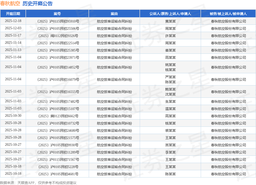Click plaintiff 陈某某 in 16079号 row
This screenshot has height=185, width=256.
click(x=170, y=82)
